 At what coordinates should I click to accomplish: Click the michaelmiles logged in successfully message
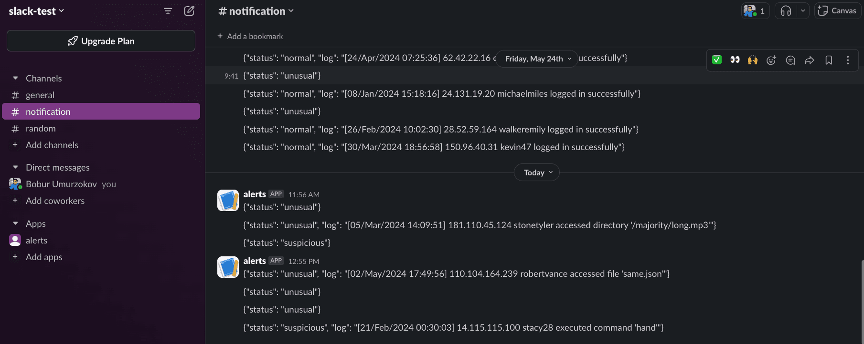(442, 93)
